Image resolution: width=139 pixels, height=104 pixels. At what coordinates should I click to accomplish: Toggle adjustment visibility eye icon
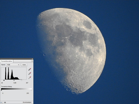5,102
